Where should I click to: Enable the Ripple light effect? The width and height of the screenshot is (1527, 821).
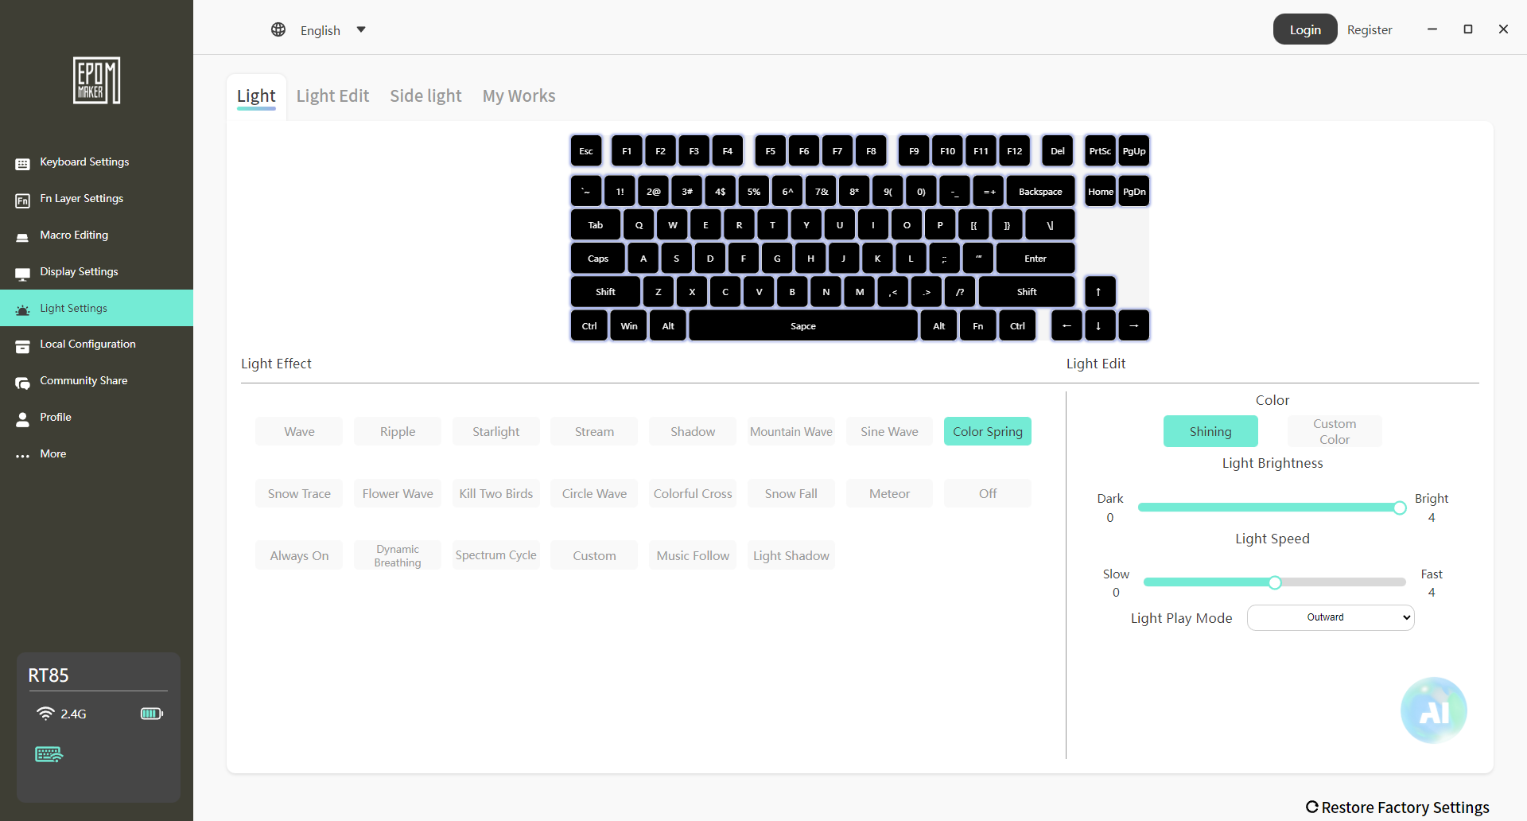[x=398, y=431]
